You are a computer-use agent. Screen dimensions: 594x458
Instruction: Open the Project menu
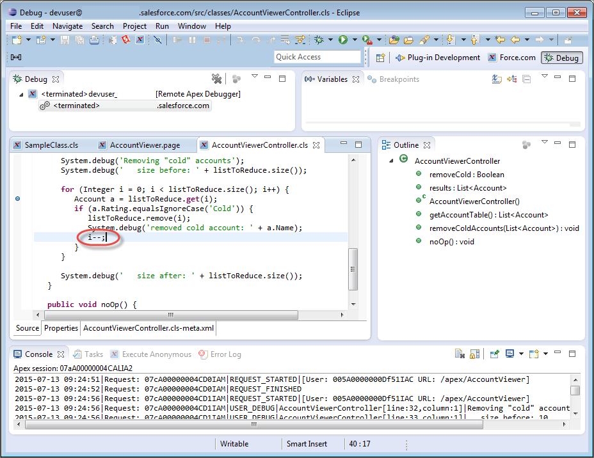(x=134, y=26)
